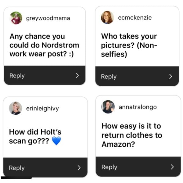Open the greywoodmama username link
Image resolution: width=183 pixels, height=183 pixels.
48,18
